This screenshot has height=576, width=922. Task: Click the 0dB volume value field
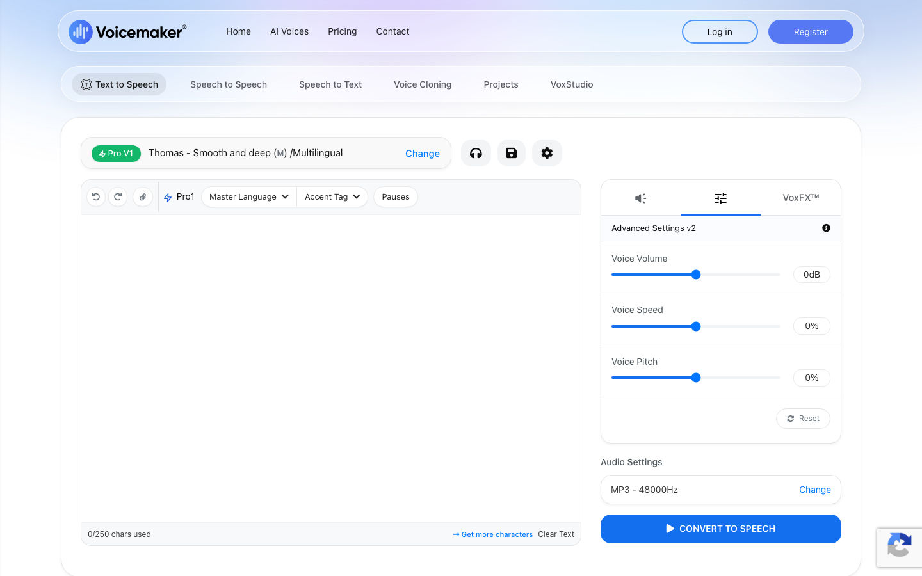coord(812,275)
